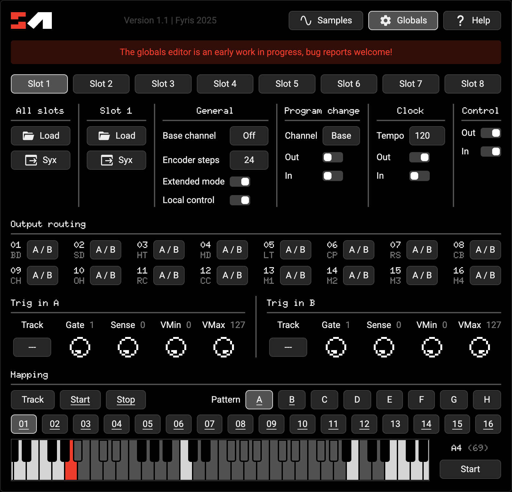This screenshot has height=492, width=512.
Task: Click the folder icon under All slots
Action: [28, 136]
